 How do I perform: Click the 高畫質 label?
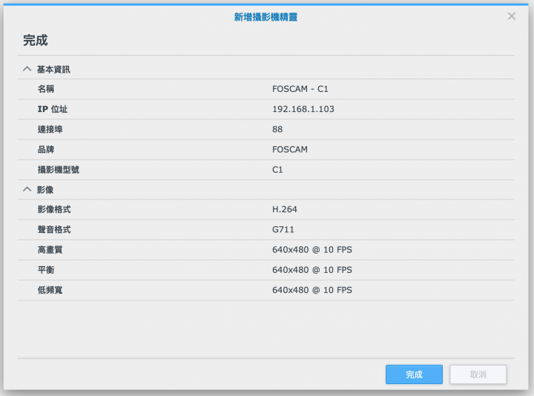(x=50, y=249)
